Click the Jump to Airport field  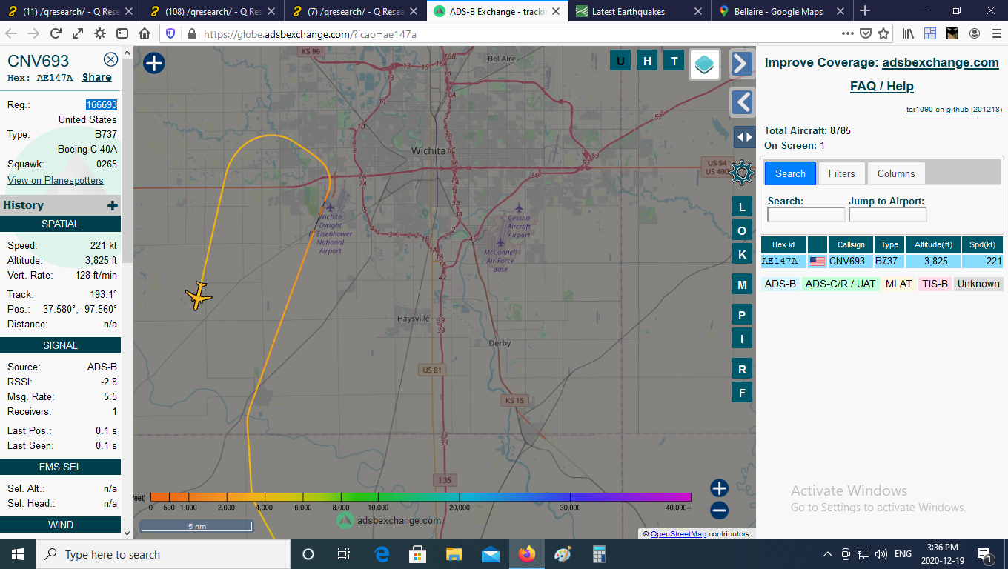[x=887, y=215]
